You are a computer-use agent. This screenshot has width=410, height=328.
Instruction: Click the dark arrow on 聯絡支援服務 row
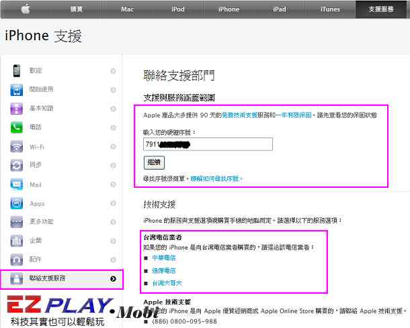click(113, 278)
